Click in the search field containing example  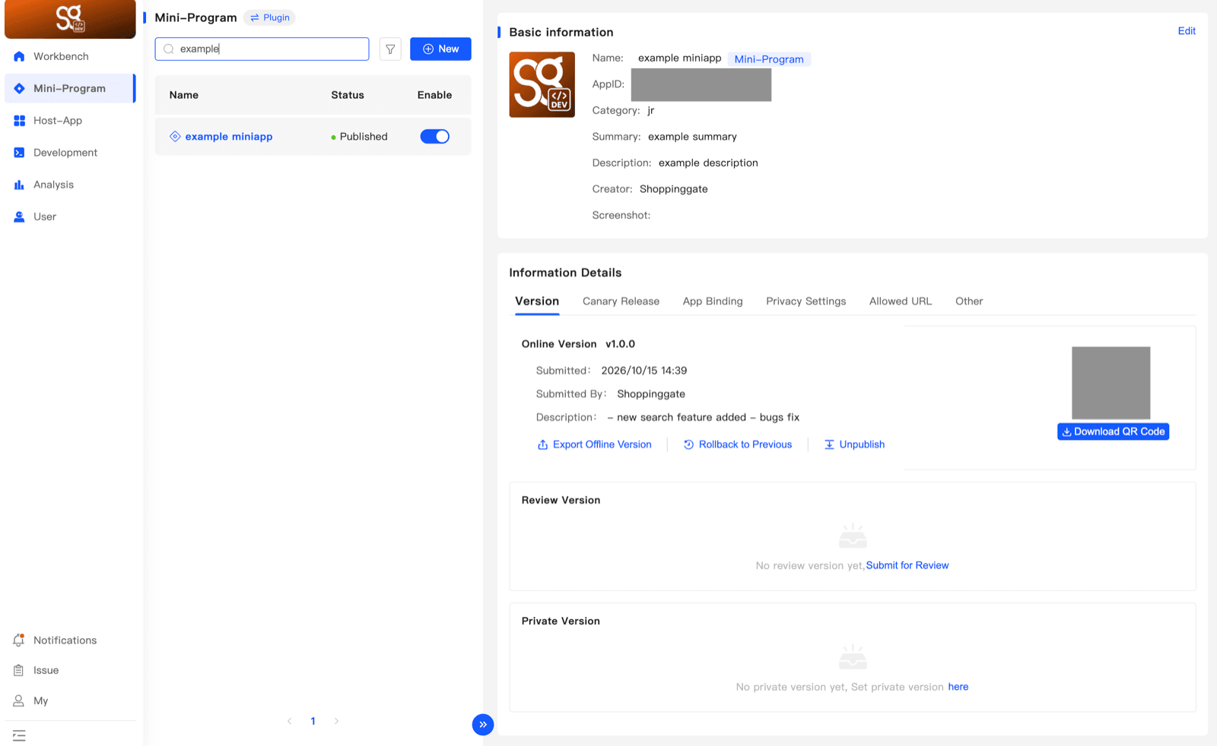262,49
